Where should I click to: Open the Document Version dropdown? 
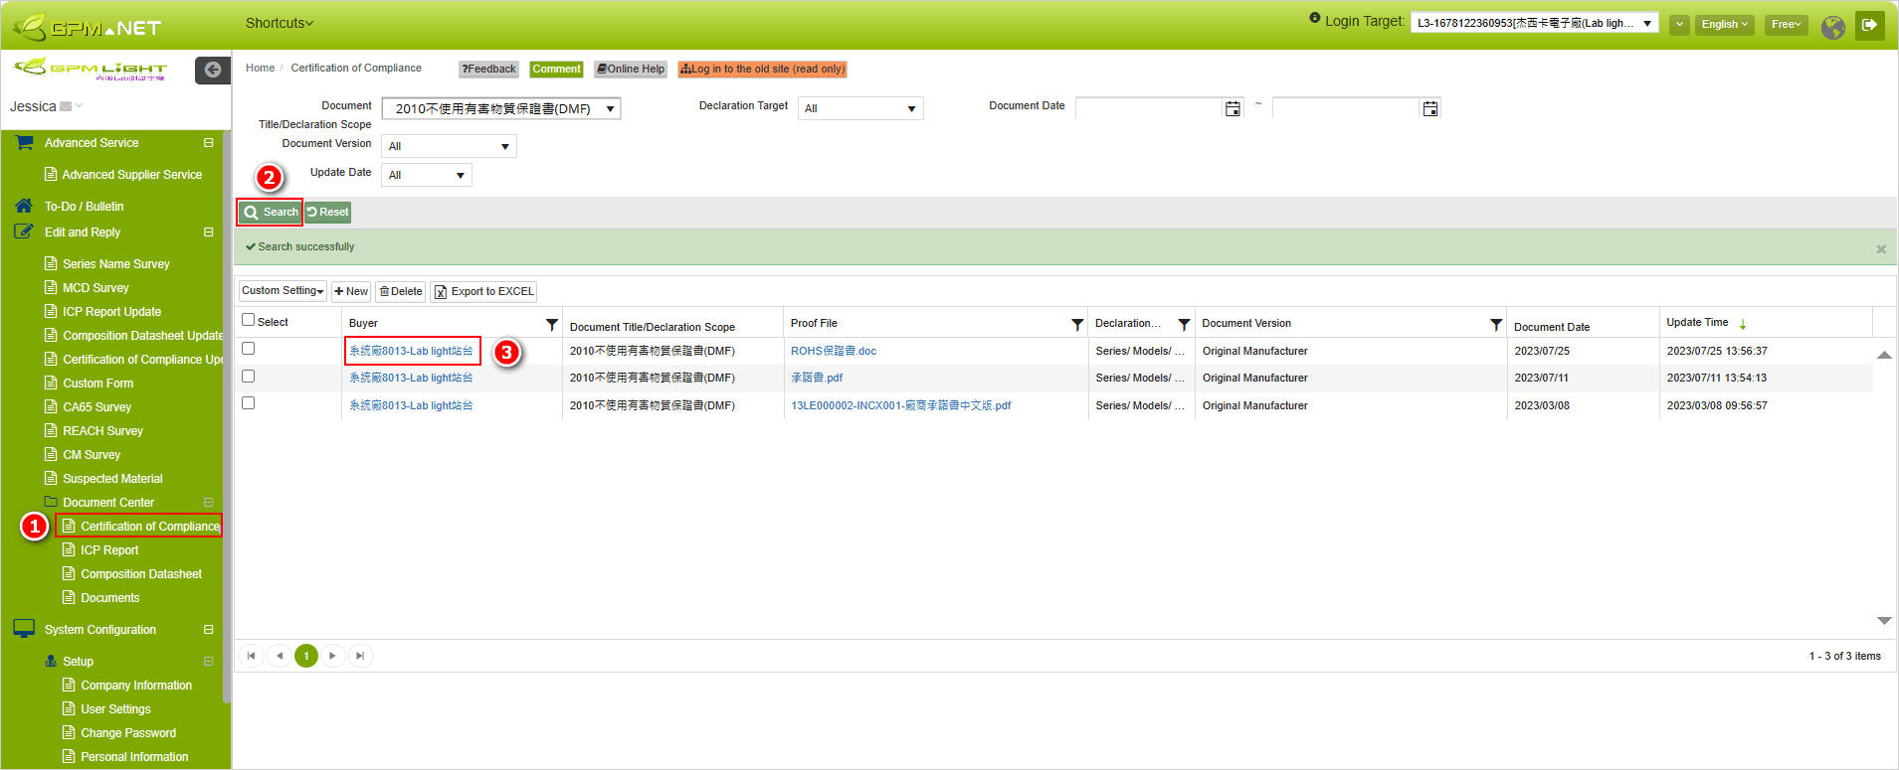[x=449, y=146]
